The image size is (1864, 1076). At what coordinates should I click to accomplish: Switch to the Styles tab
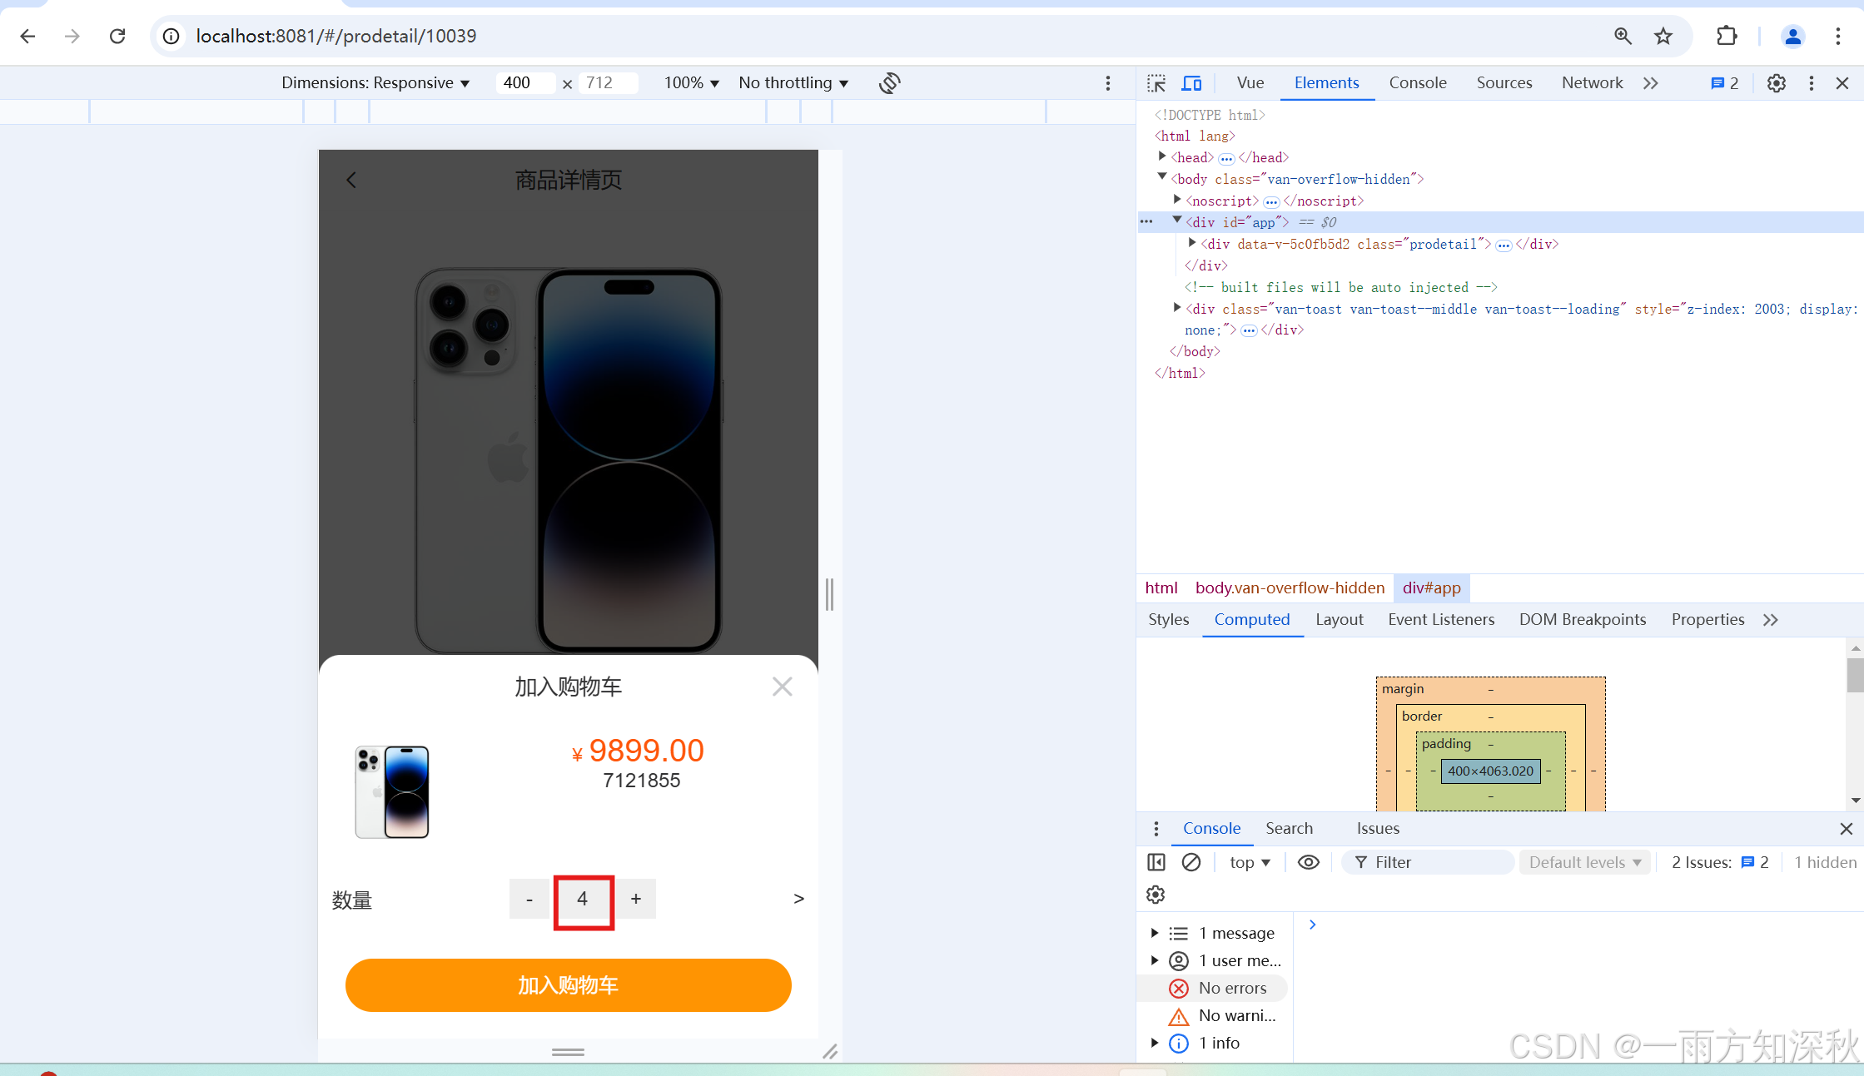coord(1168,619)
